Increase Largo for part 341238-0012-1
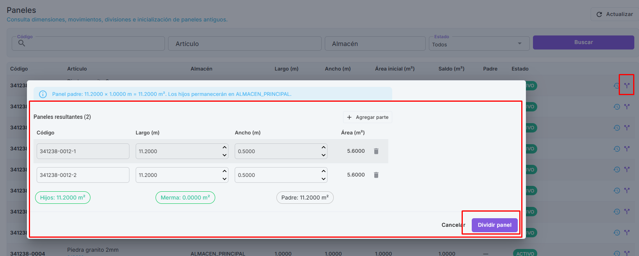Image resolution: width=639 pixels, height=256 pixels. click(225, 148)
